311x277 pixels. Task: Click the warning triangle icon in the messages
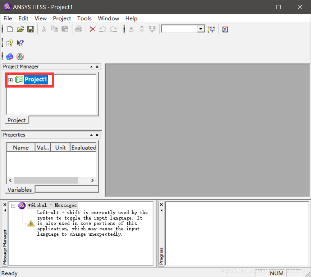click(31, 223)
